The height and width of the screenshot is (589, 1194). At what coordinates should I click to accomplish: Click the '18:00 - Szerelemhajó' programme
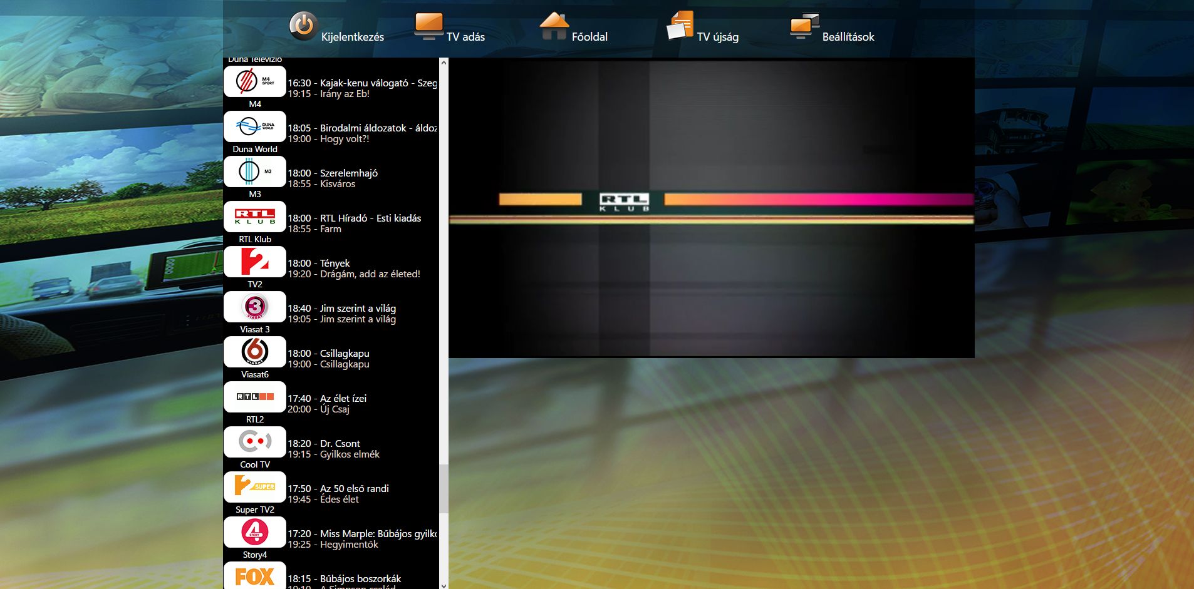pos(333,173)
